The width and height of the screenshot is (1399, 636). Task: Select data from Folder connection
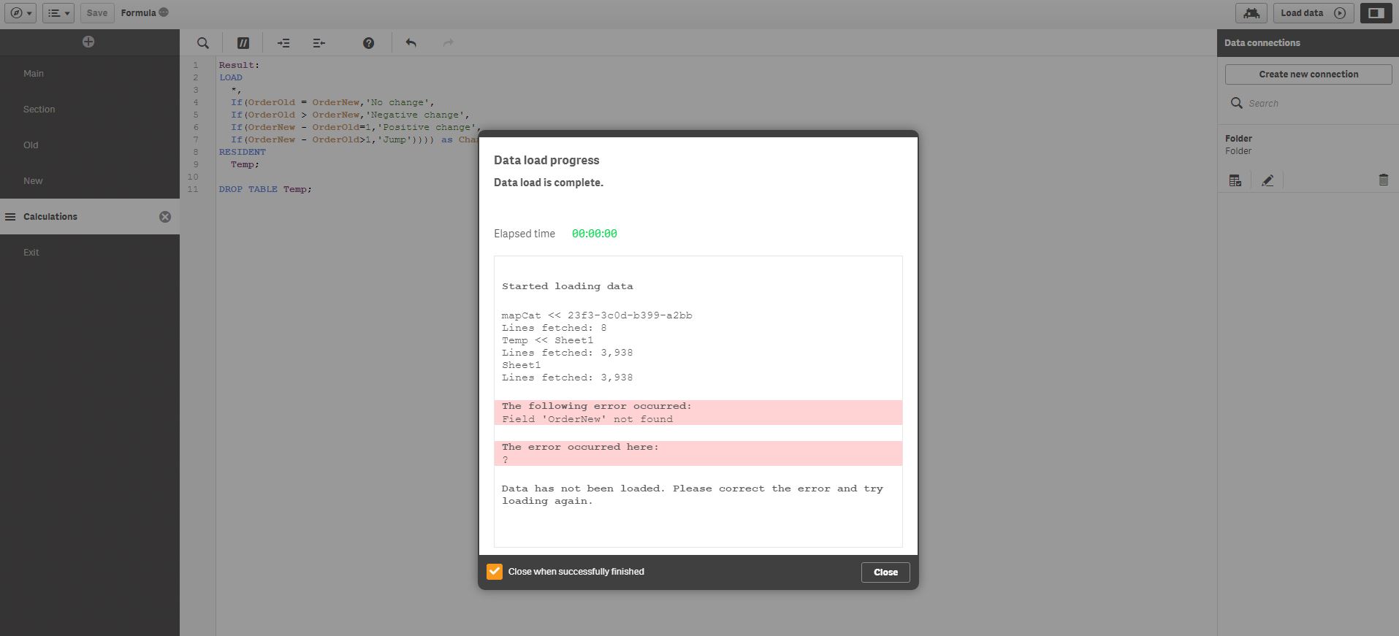[x=1235, y=180]
